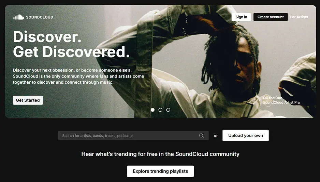
Task: Click the Get Started button
Action: (x=28, y=100)
